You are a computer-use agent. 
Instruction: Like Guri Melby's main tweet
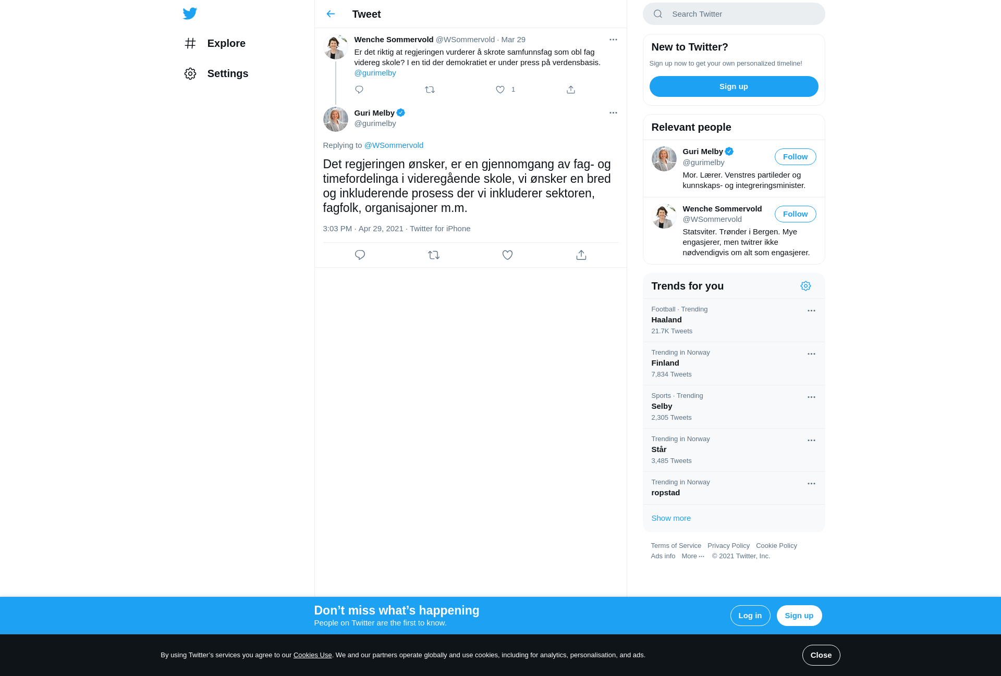tap(507, 255)
